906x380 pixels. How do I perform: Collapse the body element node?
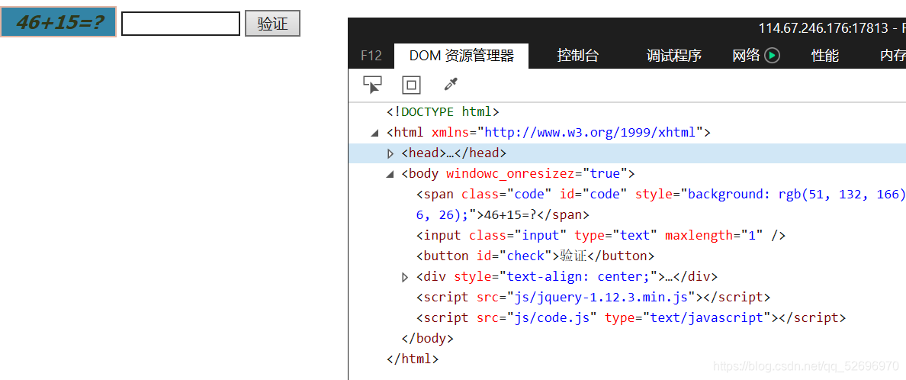tap(390, 174)
